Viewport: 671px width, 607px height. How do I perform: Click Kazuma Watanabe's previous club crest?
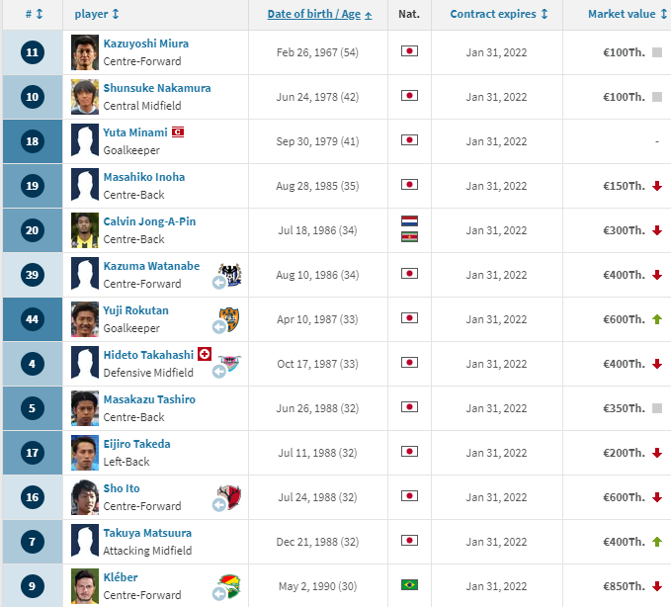point(230,275)
